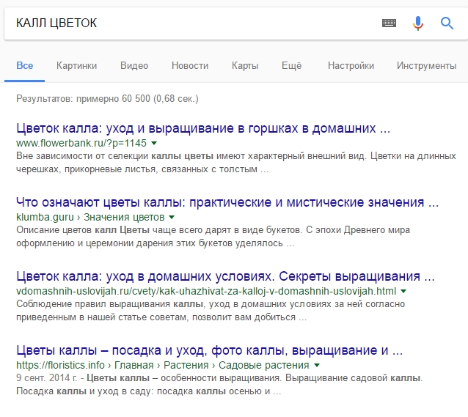Click snippet starting 'Описание цветов калл'
This screenshot has height=417, width=468.
[x=213, y=237]
